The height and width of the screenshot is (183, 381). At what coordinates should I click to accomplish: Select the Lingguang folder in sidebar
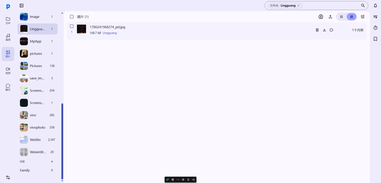(x=37, y=29)
